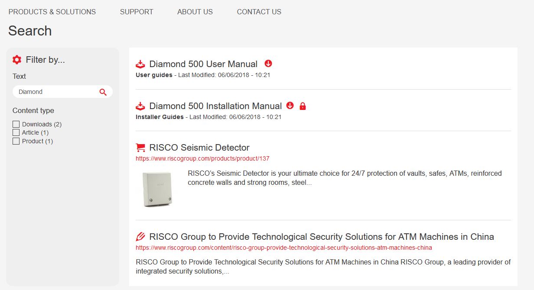Open the Contact Us page
The height and width of the screenshot is (290, 534).
259,12
